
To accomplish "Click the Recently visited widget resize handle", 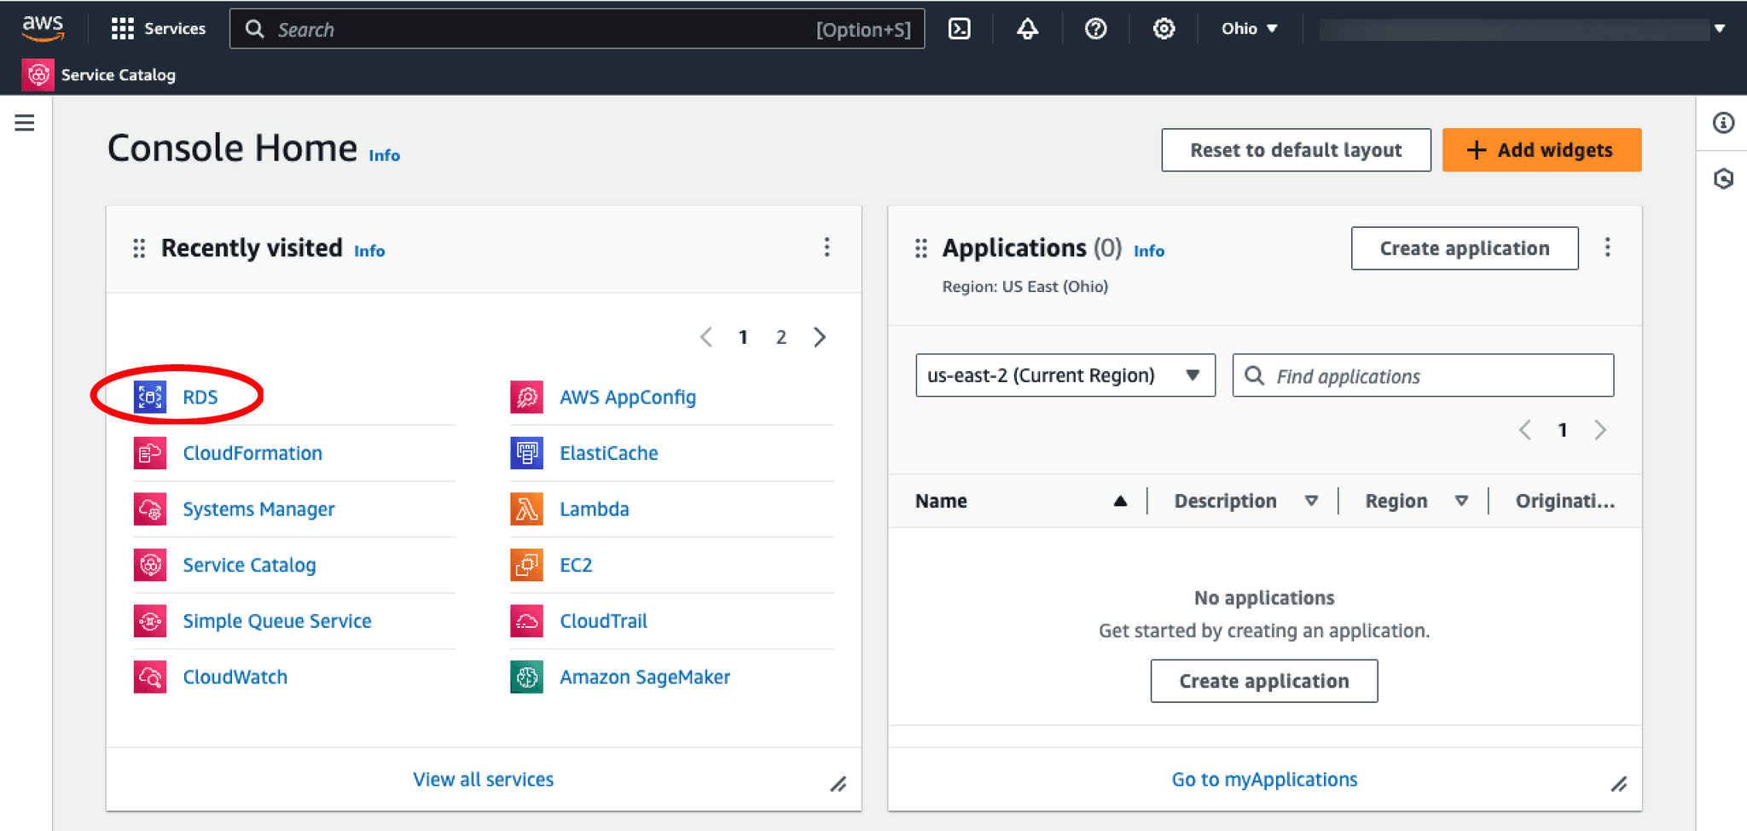I will (839, 784).
